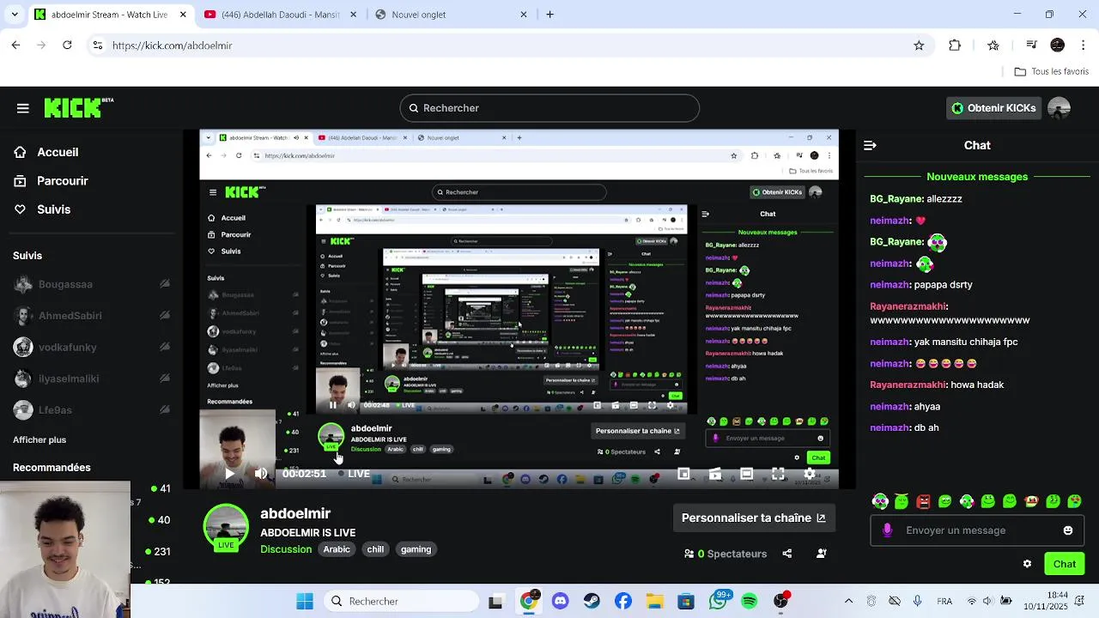The image size is (1099, 618).
Task: Click username BG_Rayane in first chat message
Action: [x=896, y=198]
